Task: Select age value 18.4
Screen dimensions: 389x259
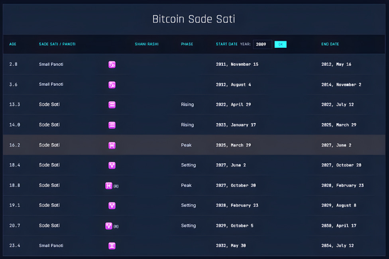Action: click(15, 165)
